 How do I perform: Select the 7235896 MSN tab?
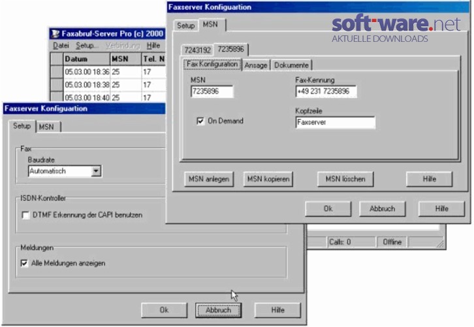click(x=231, y=49)
